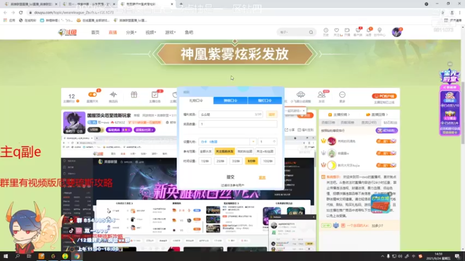
Task: Click the 成为钻粉 purple button
Action: pyautogui.click(x=387, y=130)
